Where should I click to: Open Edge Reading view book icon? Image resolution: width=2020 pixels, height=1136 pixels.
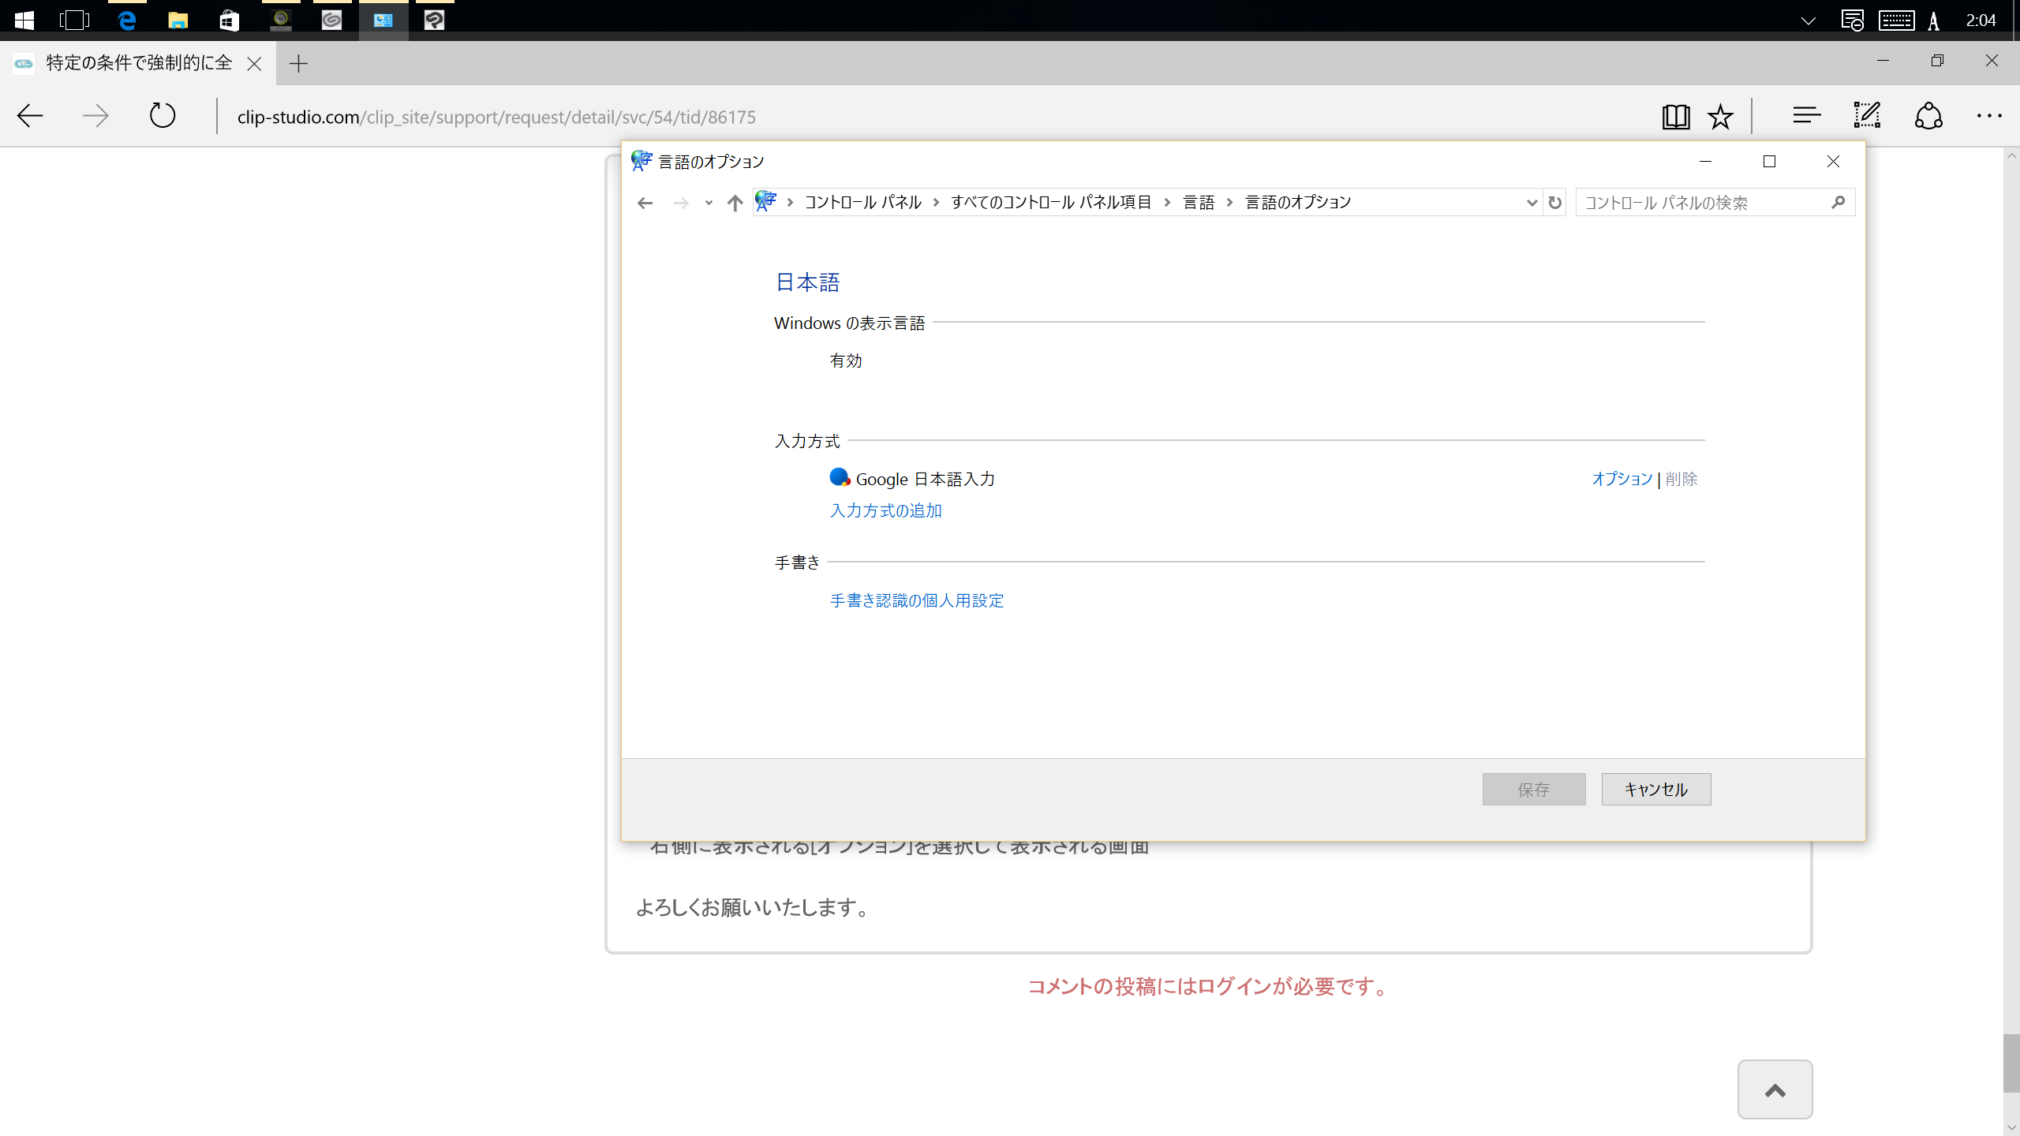click(x=1675, y=117)
